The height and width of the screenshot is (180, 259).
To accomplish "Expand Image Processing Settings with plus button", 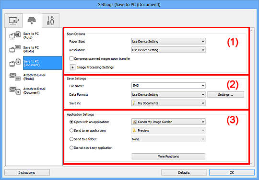I will tap(72, 67).
